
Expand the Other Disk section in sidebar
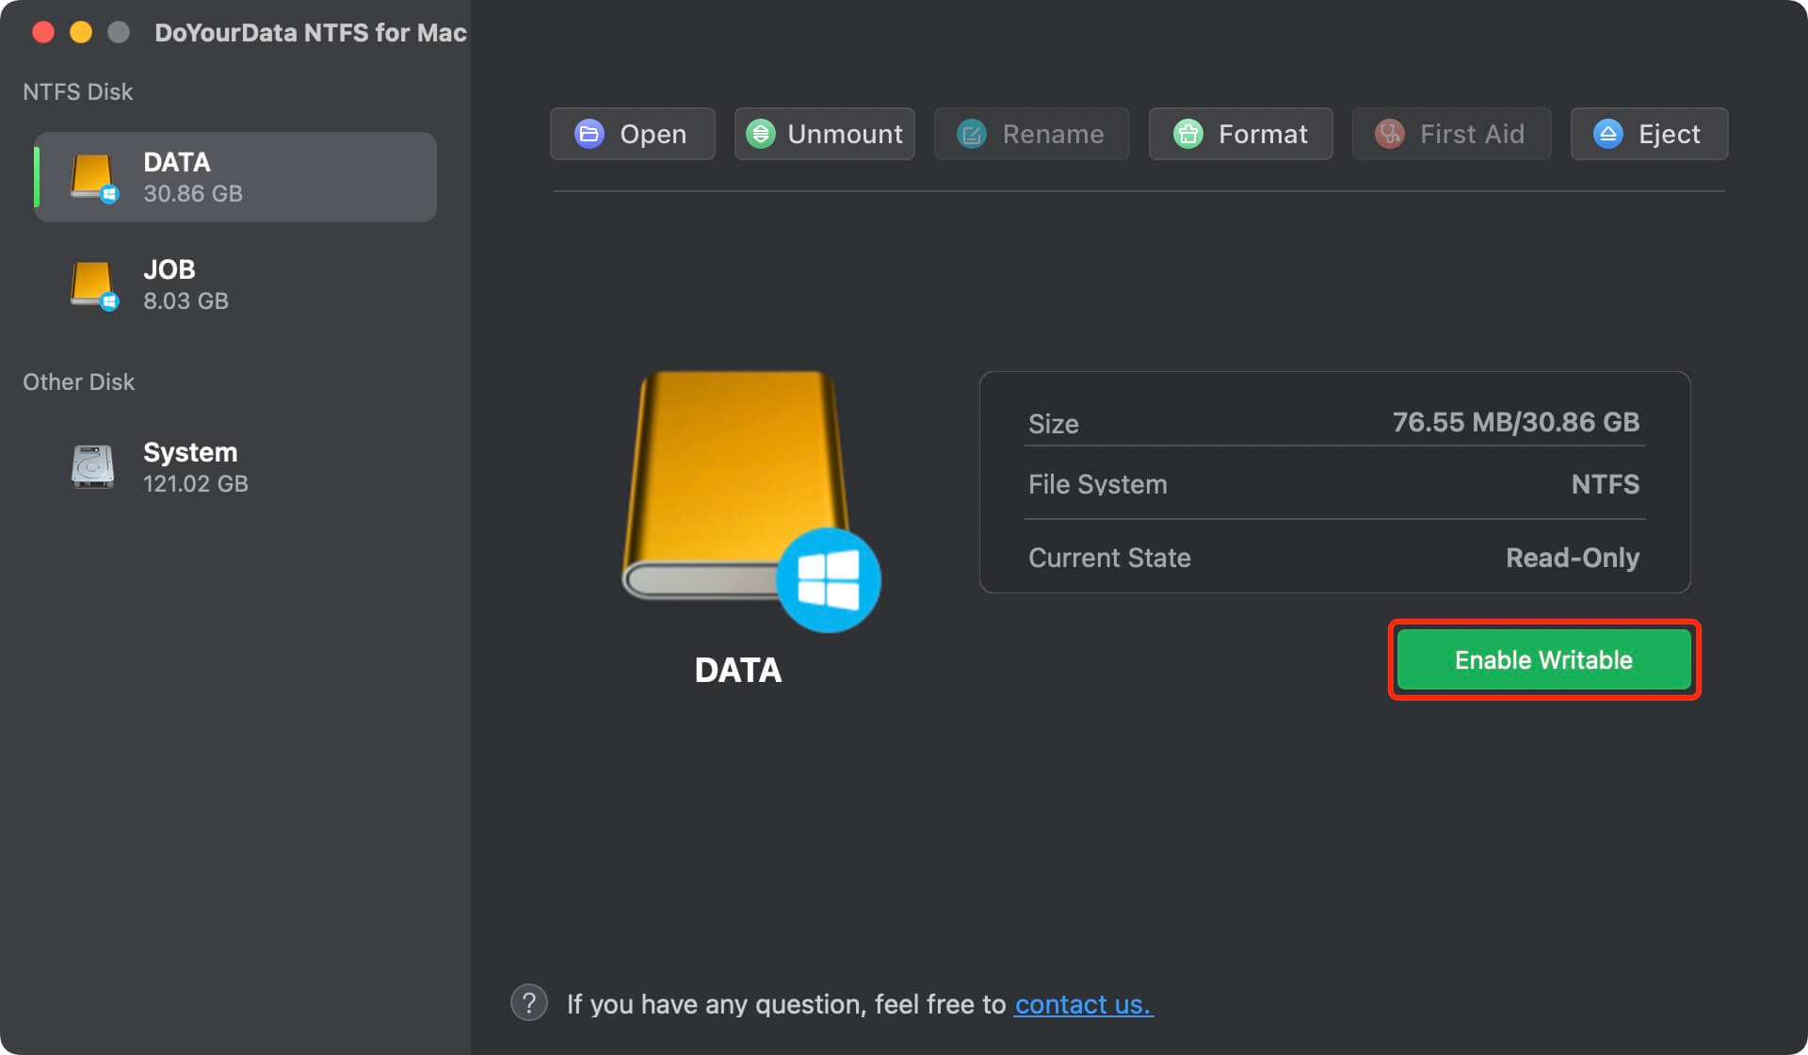tap(79, 381)
